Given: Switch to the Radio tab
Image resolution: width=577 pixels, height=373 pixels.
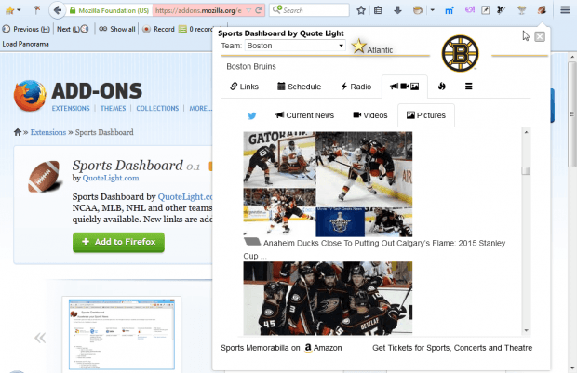Looking at the screenshot, I should [356, 87].
